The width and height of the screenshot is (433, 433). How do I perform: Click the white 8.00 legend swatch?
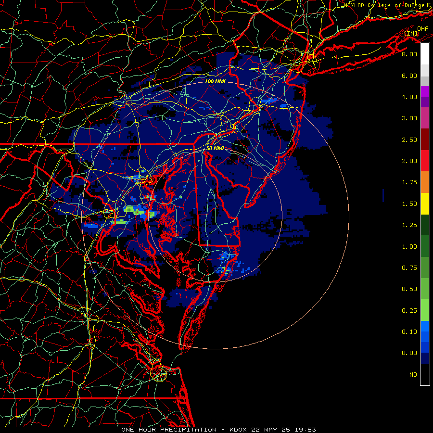[425, 54]
